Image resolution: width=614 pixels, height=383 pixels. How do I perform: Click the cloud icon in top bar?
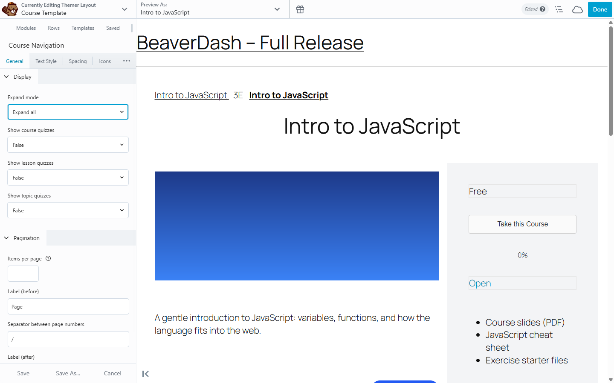(577, 9)
